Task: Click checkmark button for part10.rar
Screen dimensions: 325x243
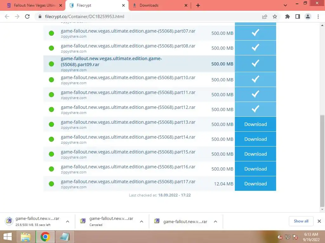Action: click(255, 79)
